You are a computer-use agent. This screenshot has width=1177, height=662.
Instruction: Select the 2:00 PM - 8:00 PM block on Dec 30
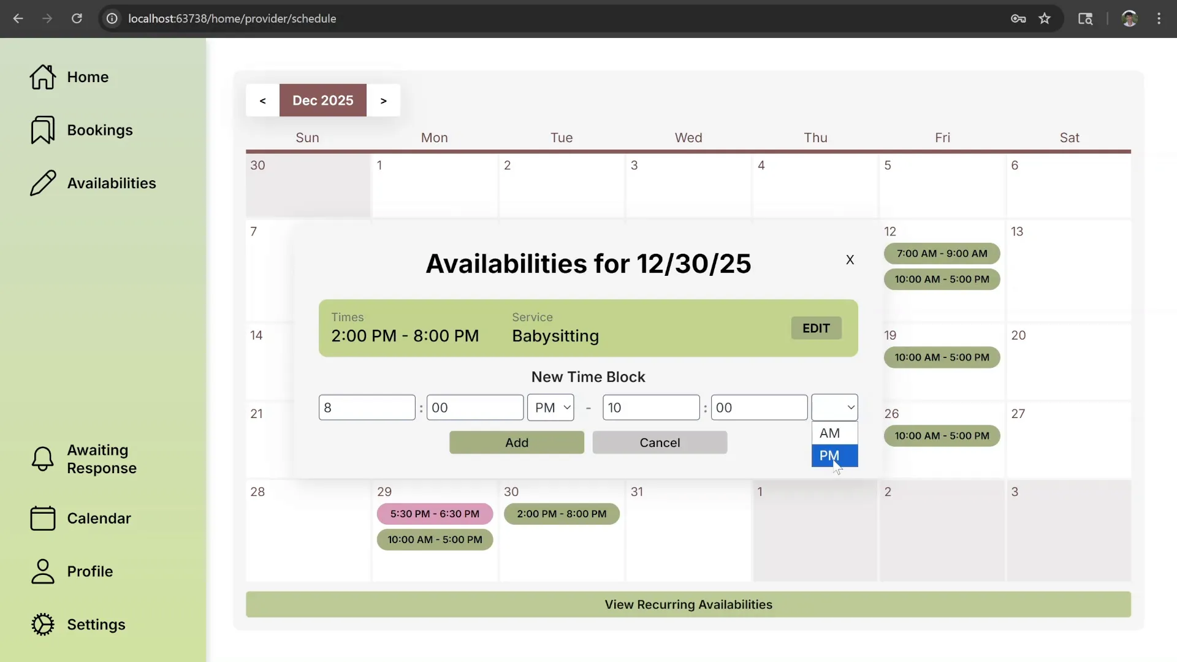coord(562,514)
